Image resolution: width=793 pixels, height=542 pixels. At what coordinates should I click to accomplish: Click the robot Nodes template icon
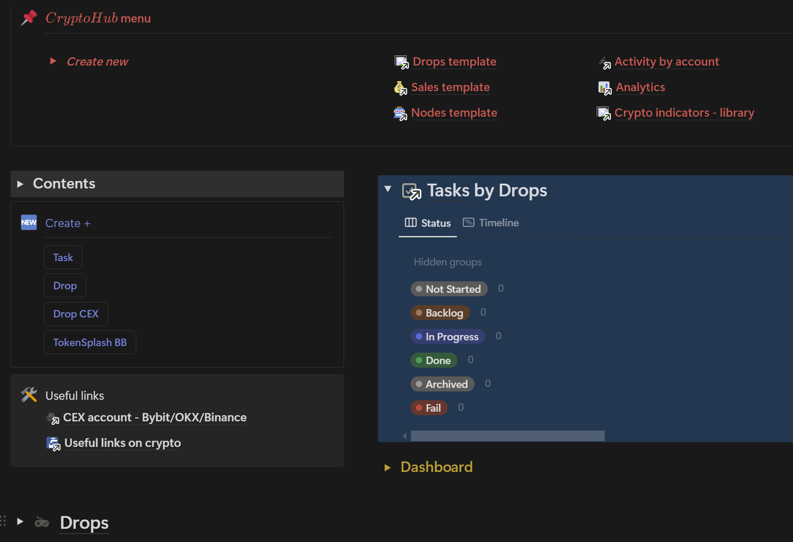click(x=400, y=113)
